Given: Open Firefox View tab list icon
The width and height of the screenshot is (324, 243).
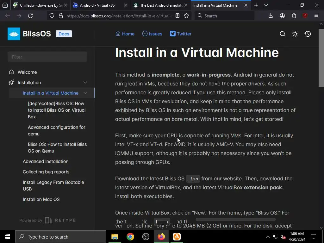Looking at the screenshot, I should point(5,5).
